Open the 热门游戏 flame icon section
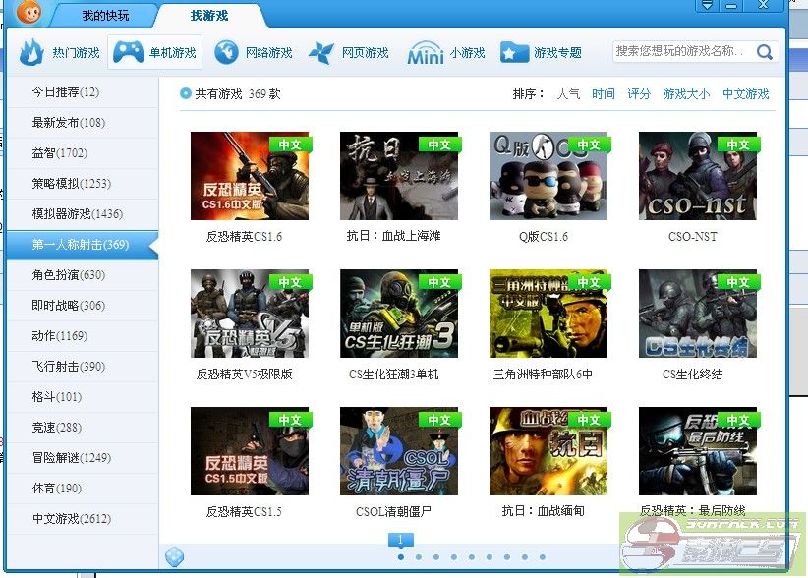The width and height of the screenshot is (808, 578). point(32,52)
